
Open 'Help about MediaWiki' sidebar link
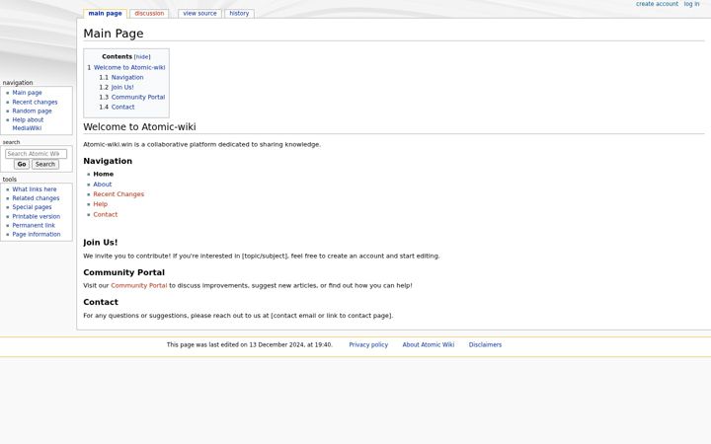pos(28,124)
